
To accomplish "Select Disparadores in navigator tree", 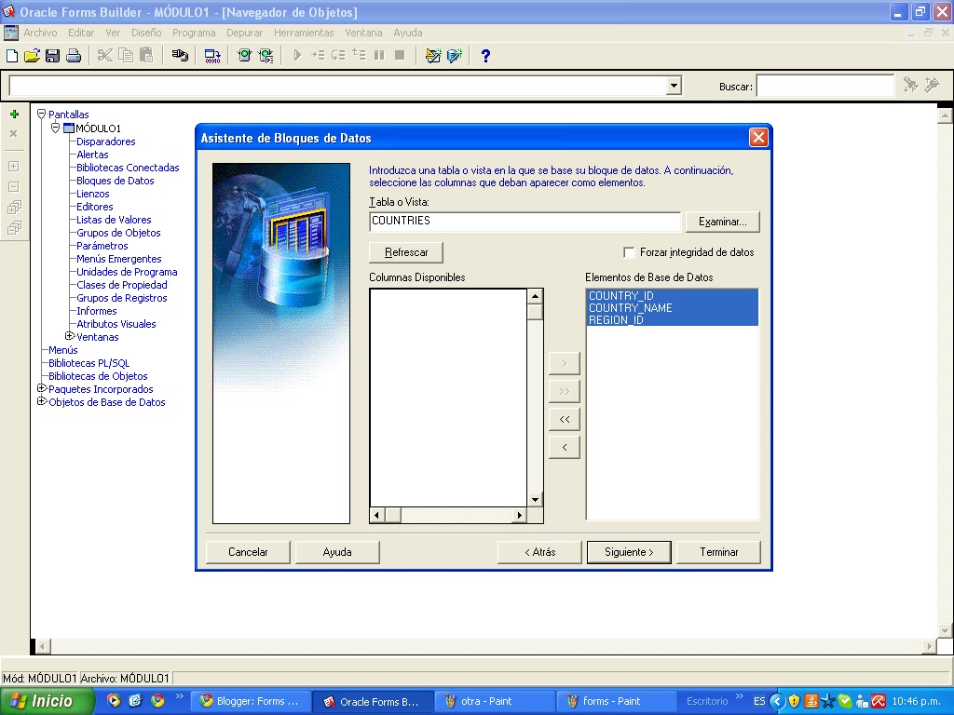I will pos(106,142).
